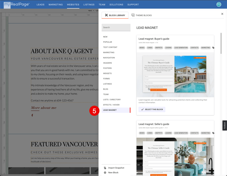Click the Buyer's guide preview thumbnail
The image size is (227, 176).
click(175, 74)
